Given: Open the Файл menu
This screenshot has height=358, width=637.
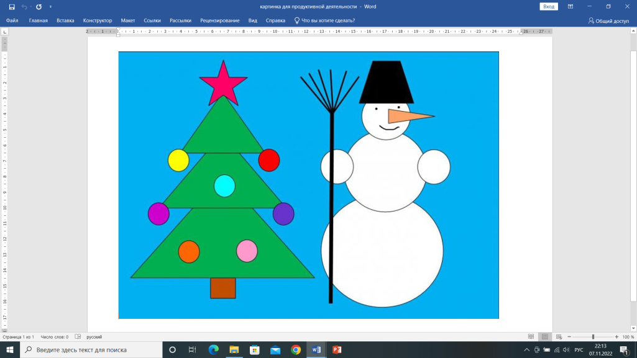Looking at the screenshot, I should click(12, 20).
